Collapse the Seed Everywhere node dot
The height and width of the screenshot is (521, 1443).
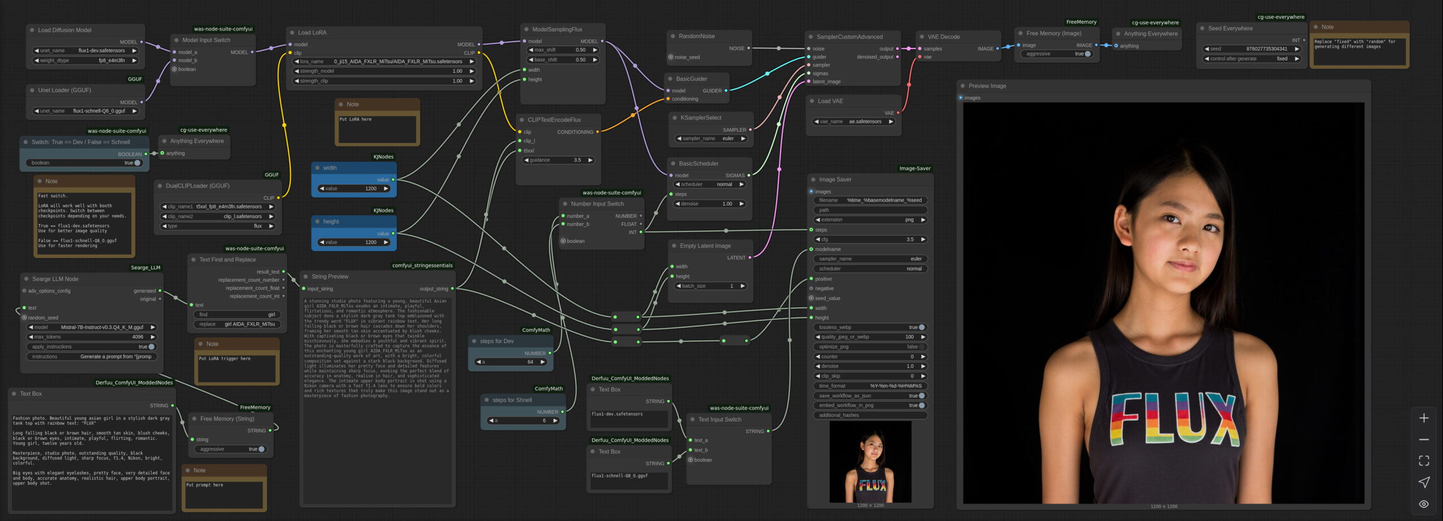1202,28
